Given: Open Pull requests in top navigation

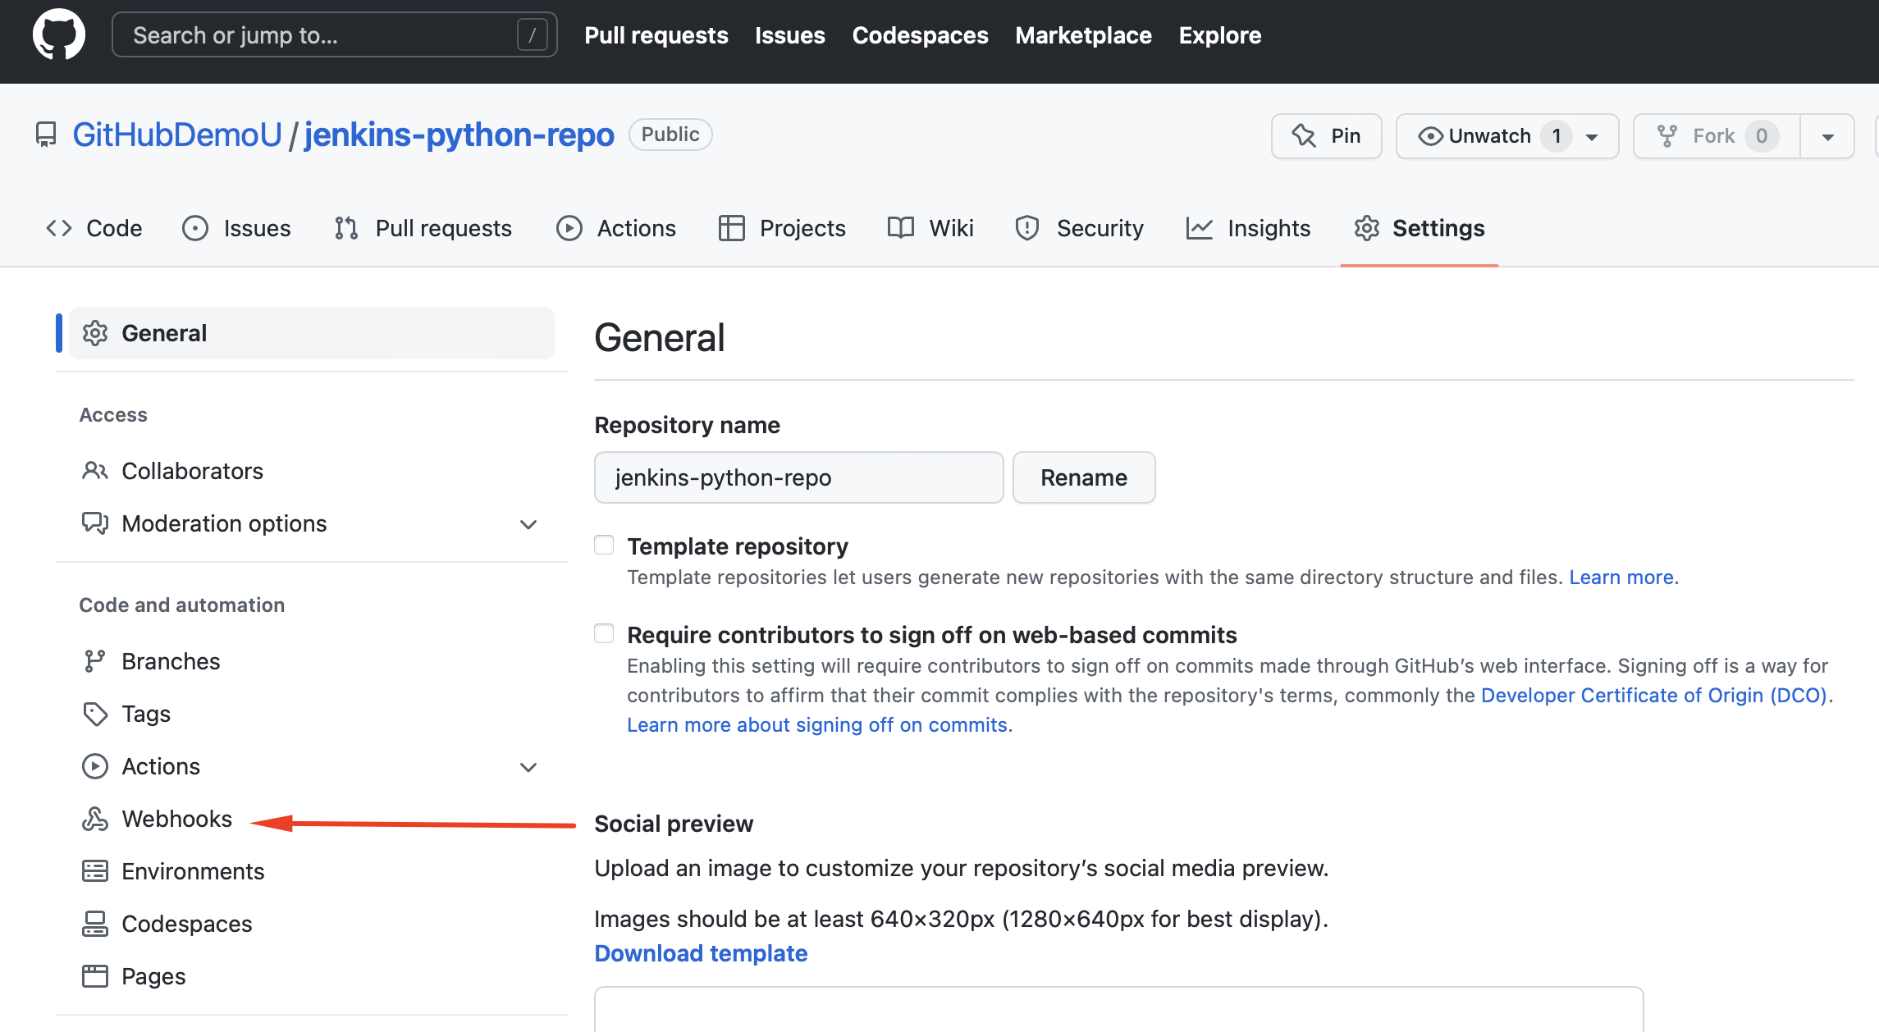Looking at the screenshot, I should click(x=656, y=35).
